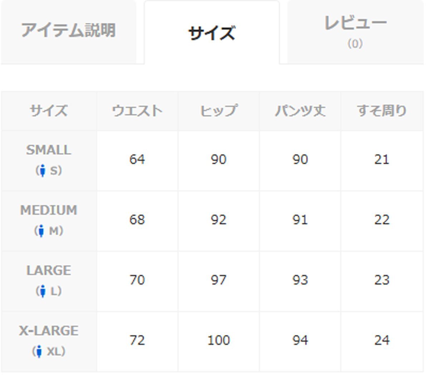
Task: Click the すそ周り column header
Action: (x=382, y=111)
